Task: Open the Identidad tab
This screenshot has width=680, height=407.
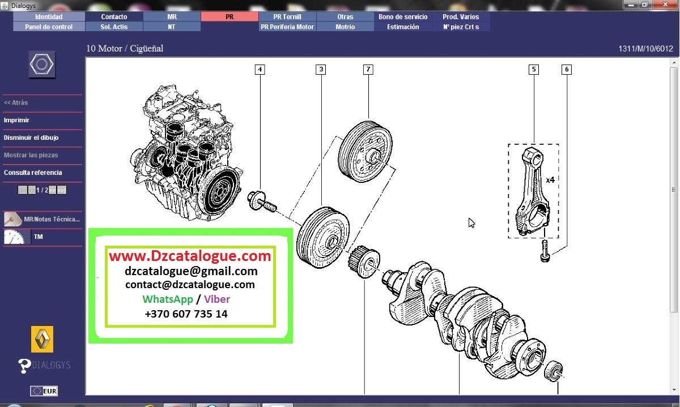Action: coord(49,17)
